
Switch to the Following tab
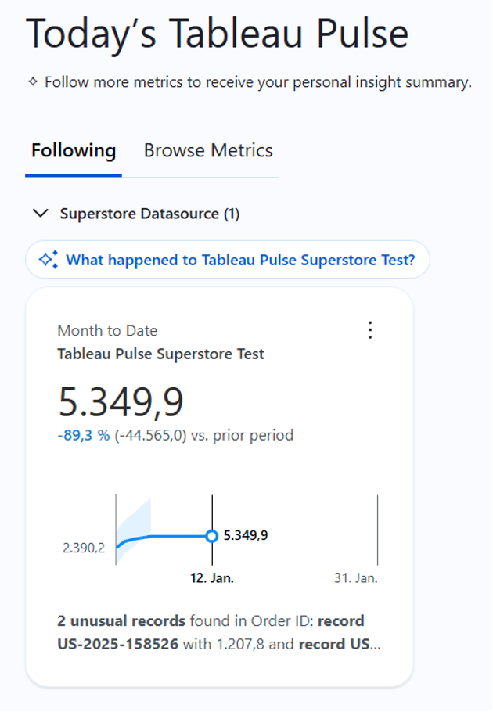tap(74, 150)
